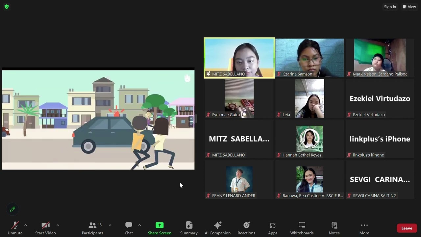This screenshot has height=237, width=421.
Task: Launch AI Companion
Action: click(217, 228)
